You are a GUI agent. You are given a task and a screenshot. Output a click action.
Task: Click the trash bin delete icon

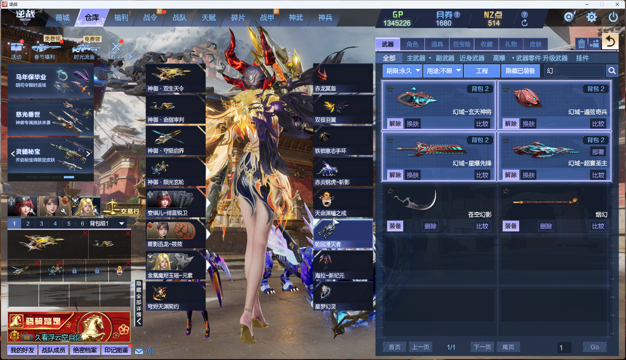pos(581,44)
